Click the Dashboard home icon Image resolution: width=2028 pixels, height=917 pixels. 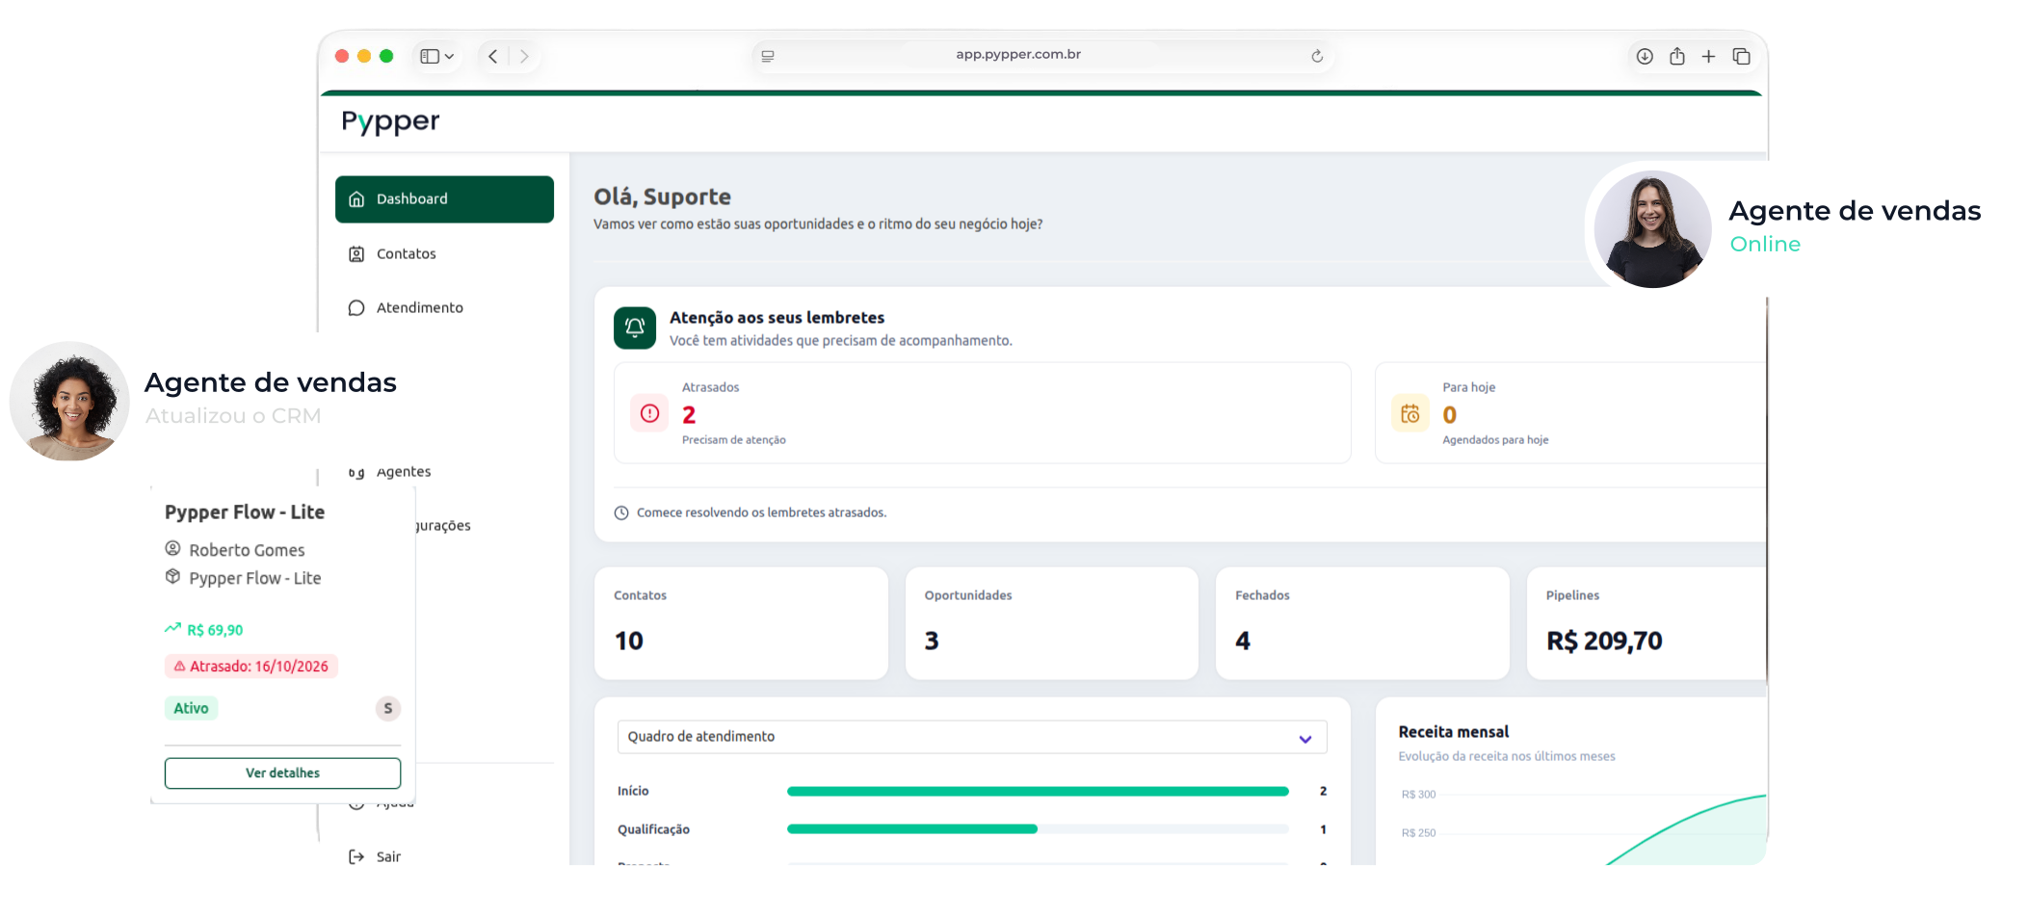(356, 199)
